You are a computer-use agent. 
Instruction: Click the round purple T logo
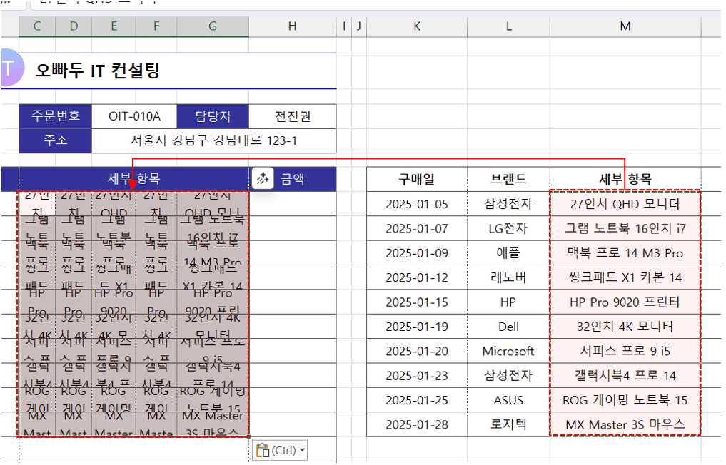(7, 68)
